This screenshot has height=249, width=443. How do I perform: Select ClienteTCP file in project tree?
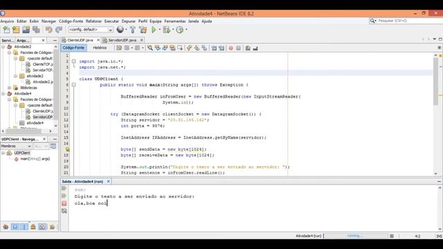[x=42, y=64]
